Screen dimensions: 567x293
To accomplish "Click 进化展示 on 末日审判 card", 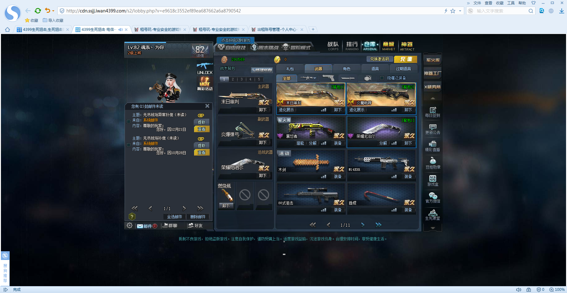I will pyautogui.click(x=286, y=110).
